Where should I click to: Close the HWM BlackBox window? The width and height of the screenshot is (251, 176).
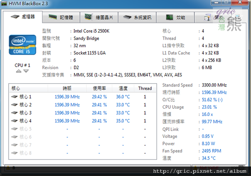coord(240,2)
